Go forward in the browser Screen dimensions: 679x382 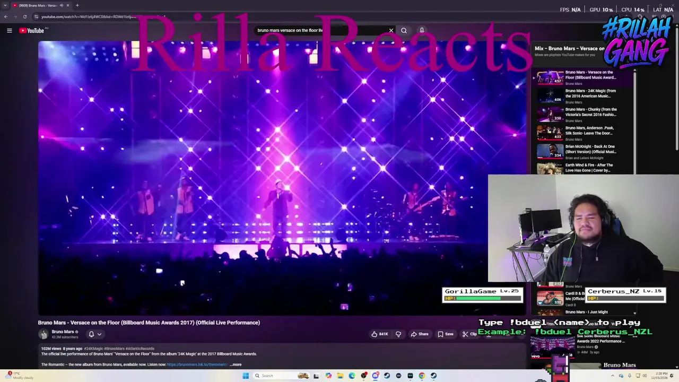[15, 16]
